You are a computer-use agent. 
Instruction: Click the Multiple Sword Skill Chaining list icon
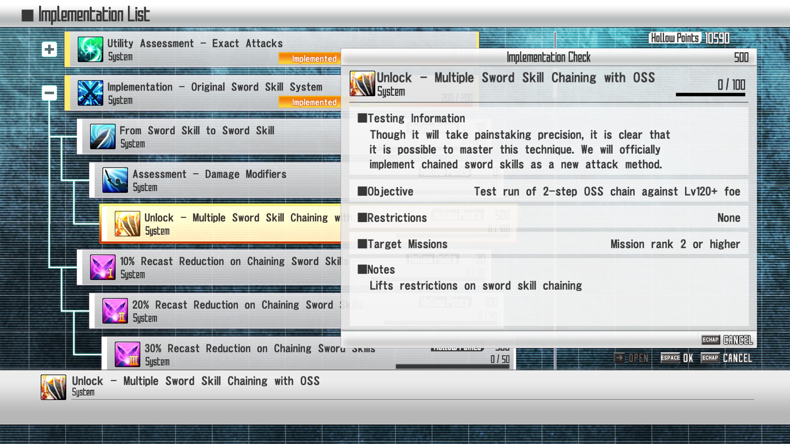click(x=128, y=224)
